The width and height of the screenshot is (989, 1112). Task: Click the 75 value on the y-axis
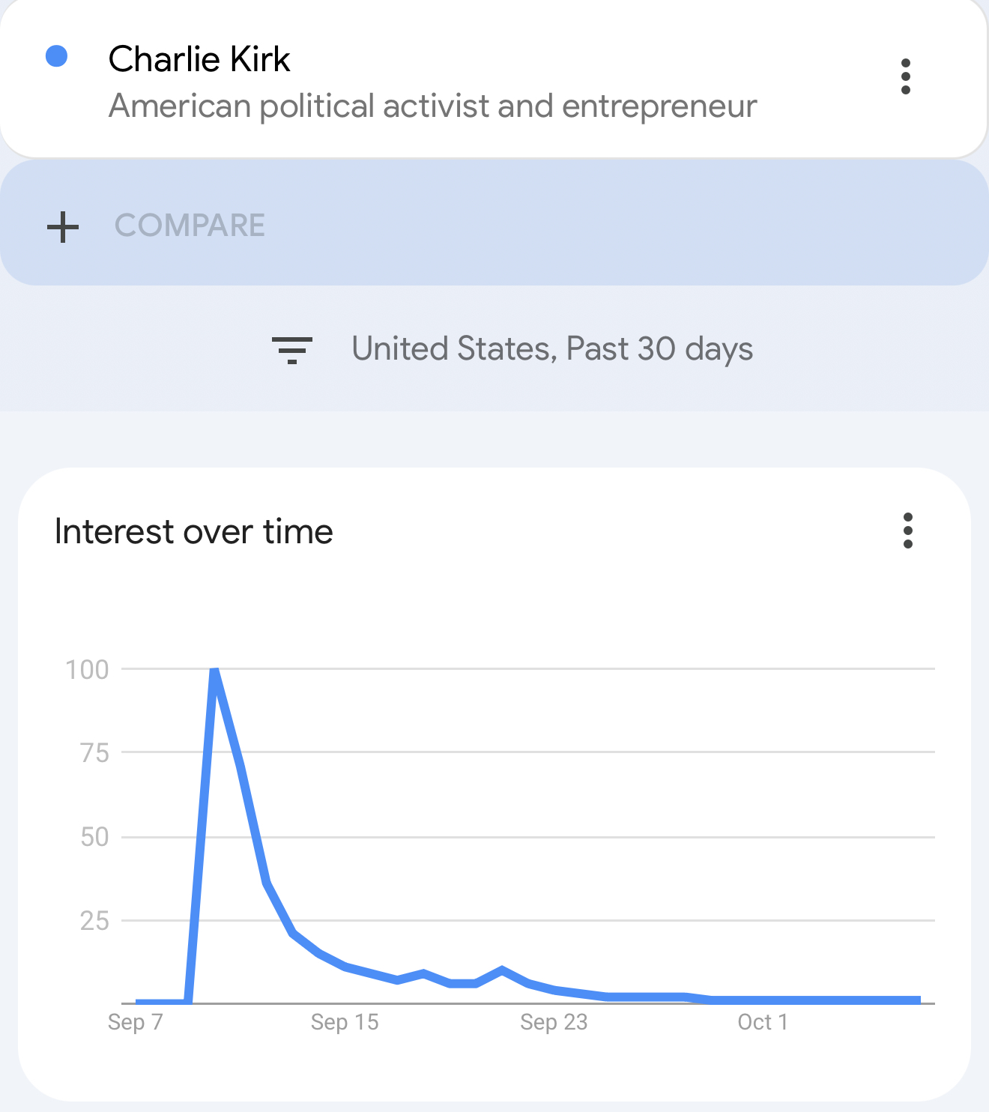(94, 753)
